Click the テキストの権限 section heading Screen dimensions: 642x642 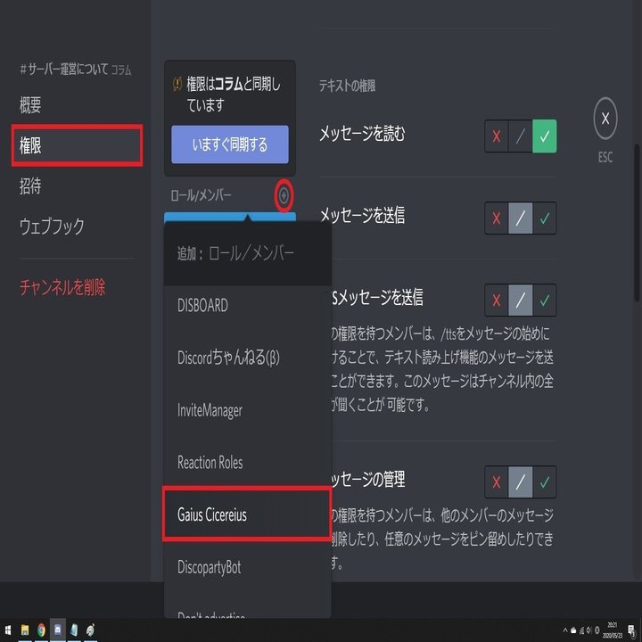coord(347,86)
